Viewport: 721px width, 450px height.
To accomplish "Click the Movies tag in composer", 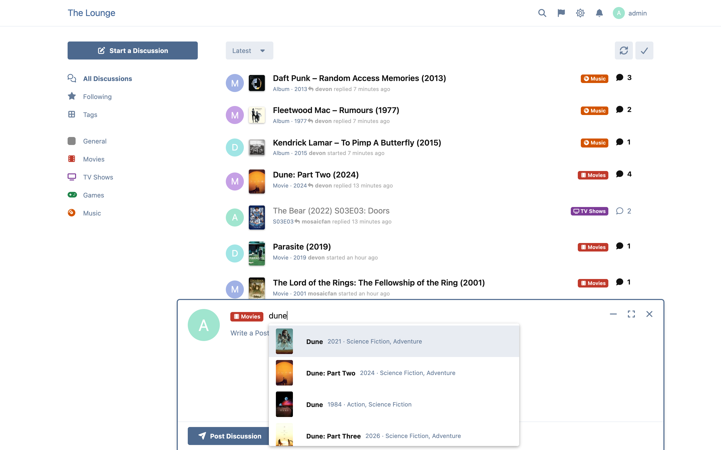I will 247,316.
